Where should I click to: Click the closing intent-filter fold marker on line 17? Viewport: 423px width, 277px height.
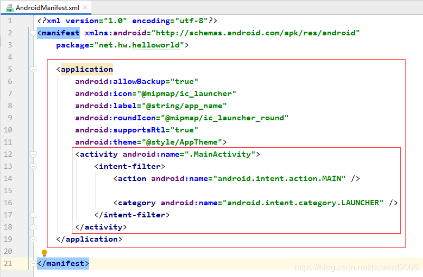click(x=33, y=215)
